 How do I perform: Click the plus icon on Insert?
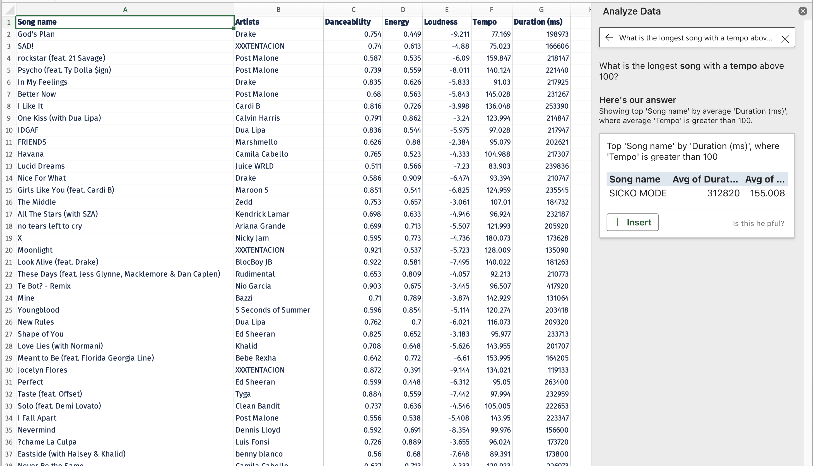click(618, 222)
